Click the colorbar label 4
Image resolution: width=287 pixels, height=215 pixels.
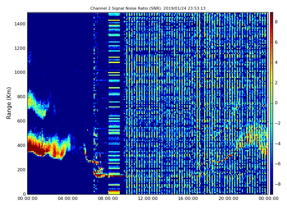(x=276, y=62)
